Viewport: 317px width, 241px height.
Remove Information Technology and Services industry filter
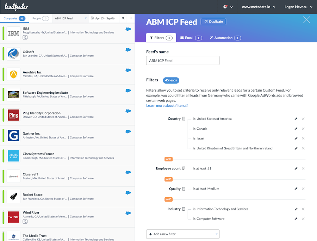click(303, 209)
